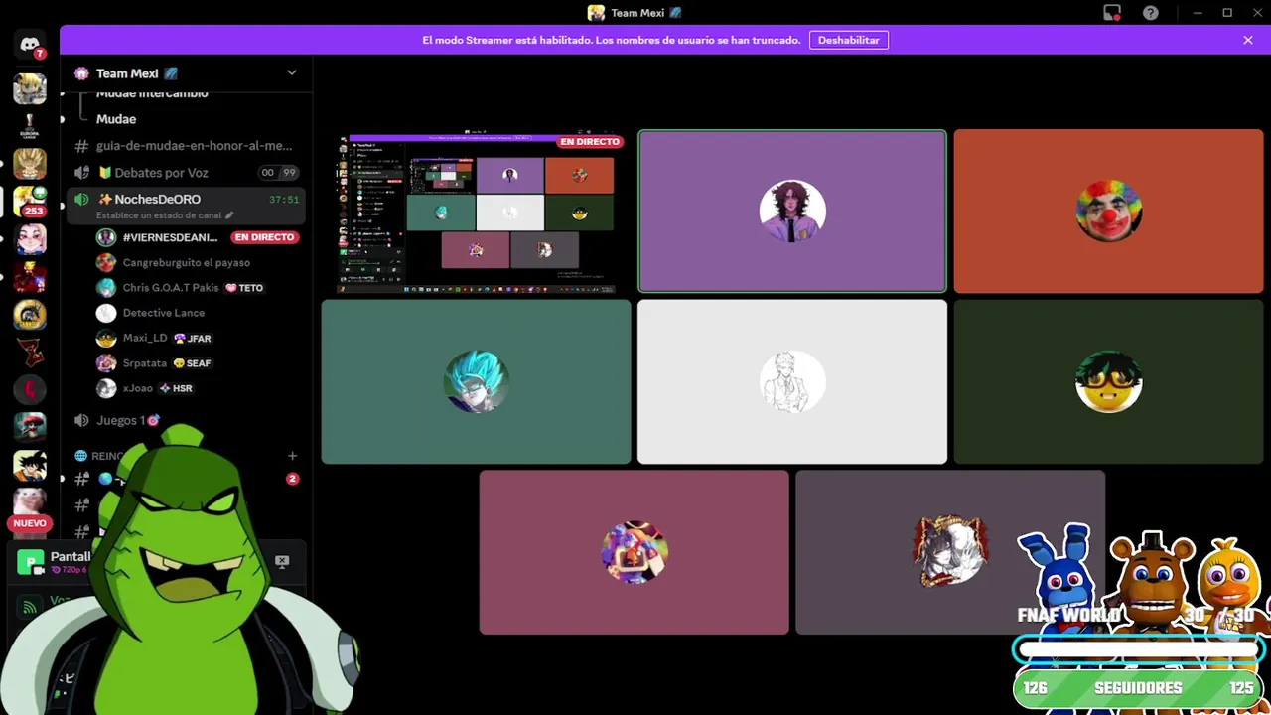Open the Mudae channel thread
1271x715 pixels.
(x=116, y=119)
